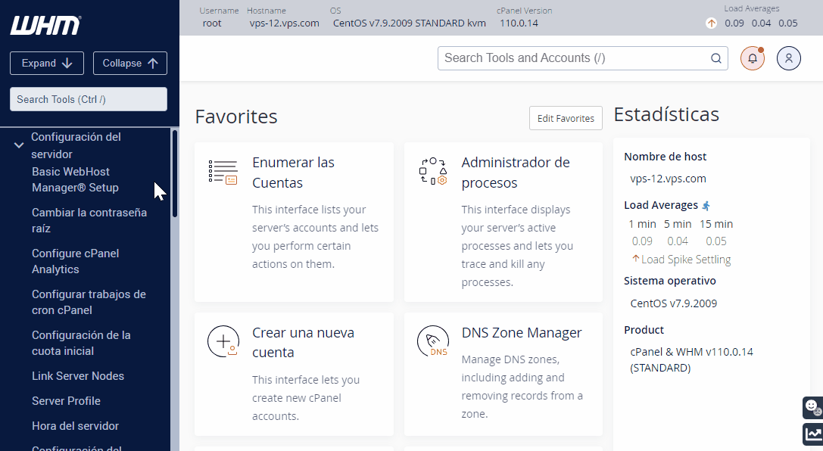Collapse all sidebar menu sections
The image size is (823, 451).
tap(130, 63)
